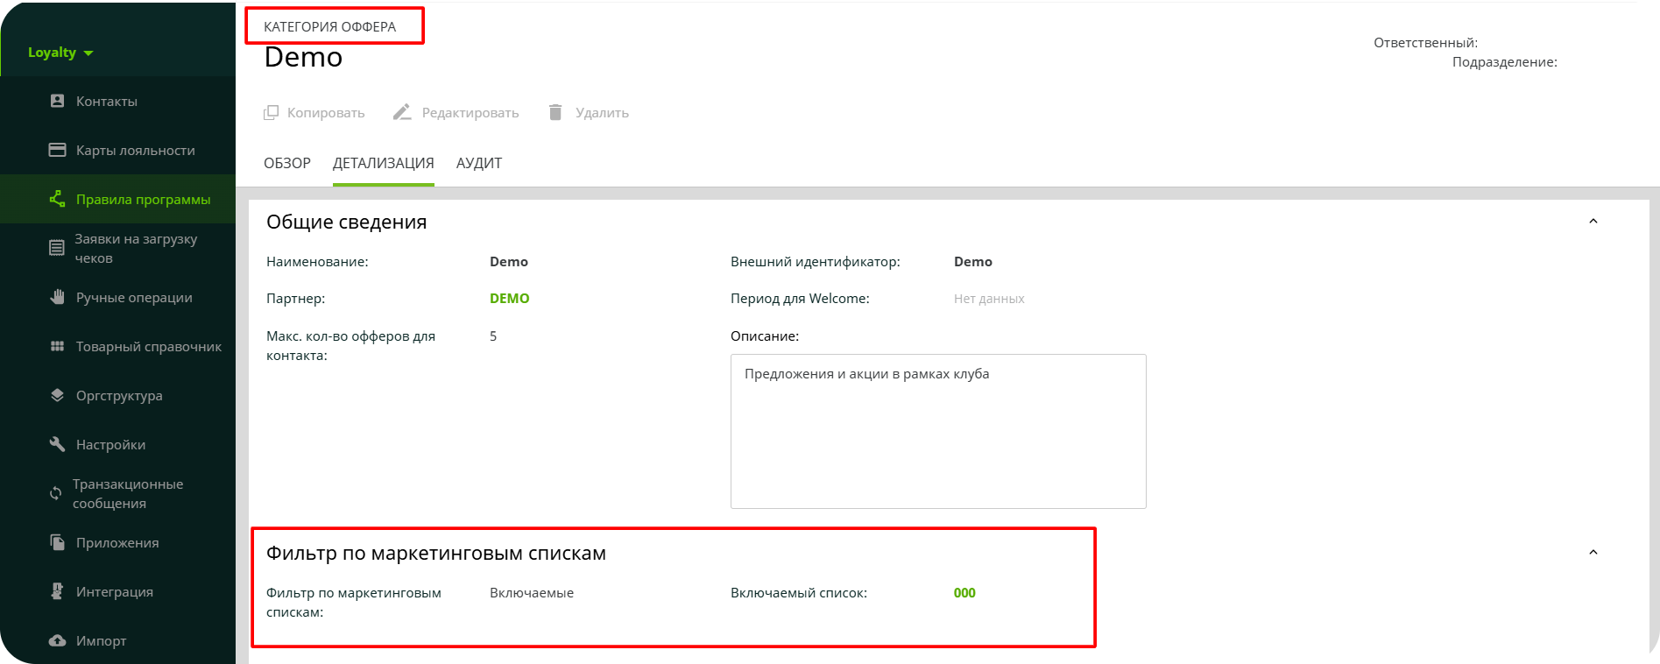Viewport: 1660px width, 664px height.
Task: Open the Импорт cloud upload icon
Action: click(57, 640)
